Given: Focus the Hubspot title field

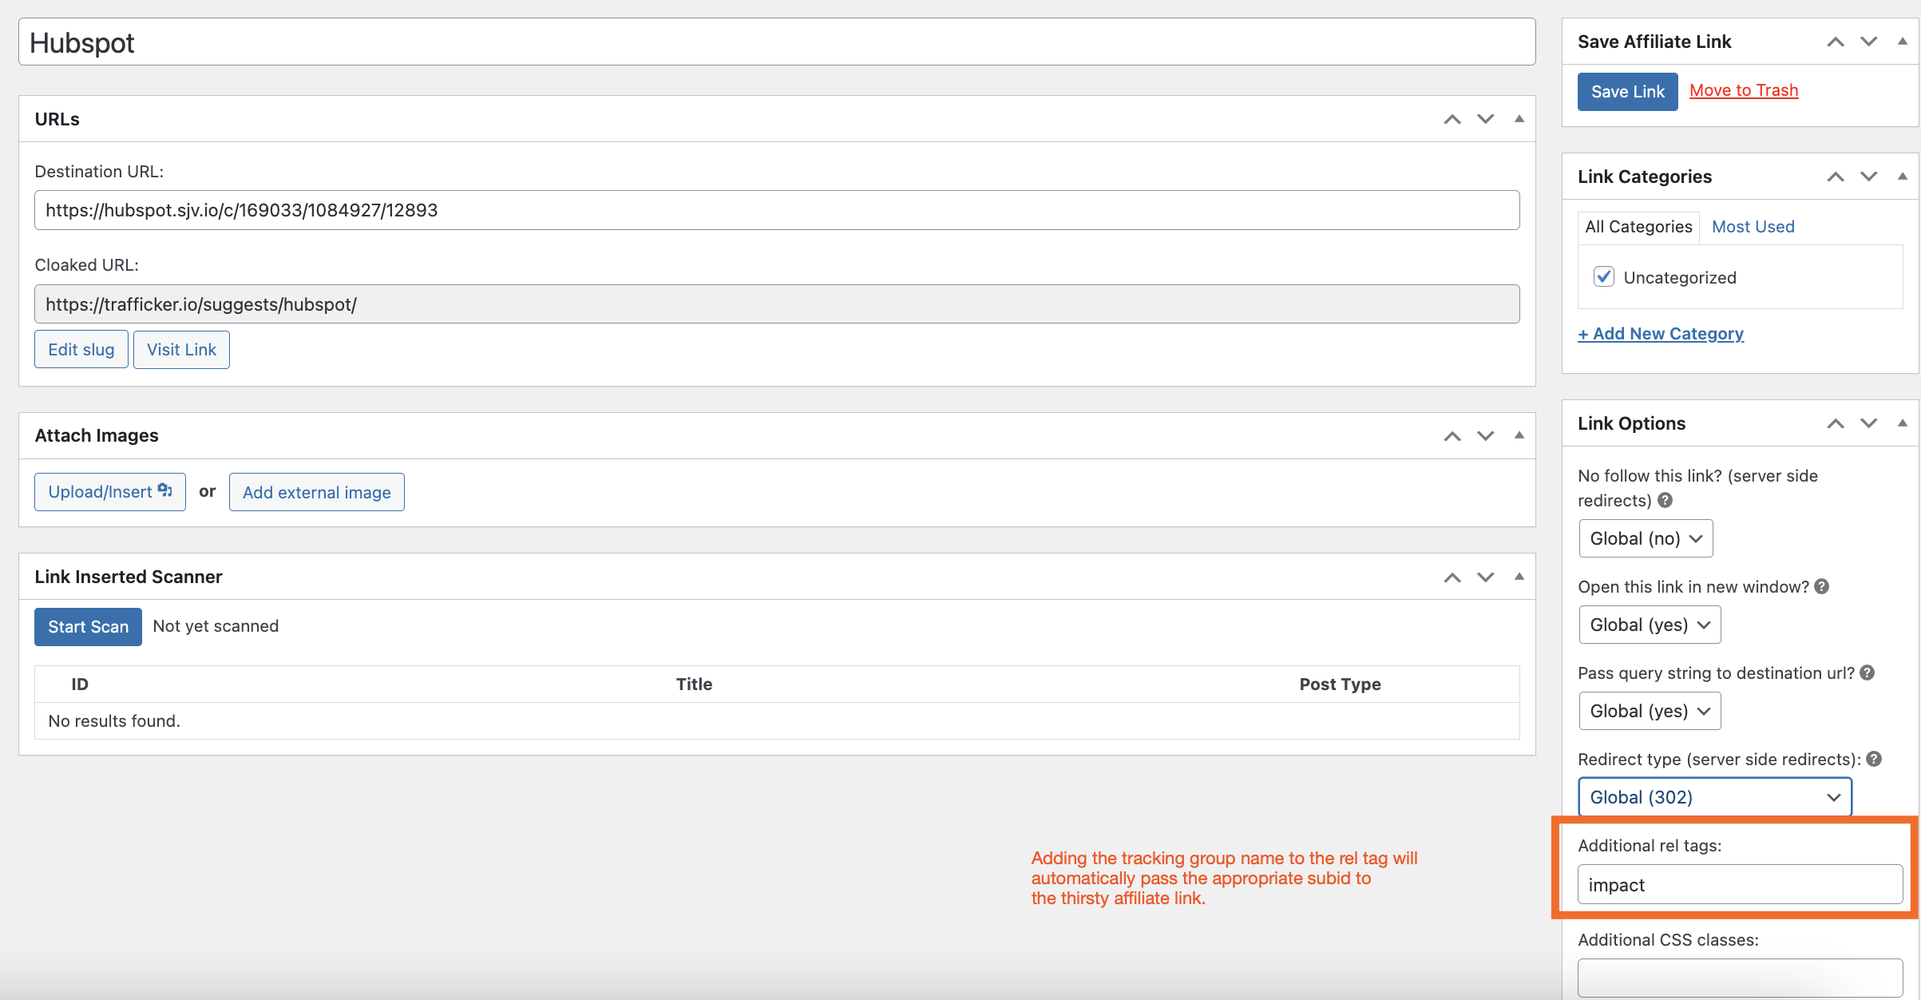Looking at the screenshot, I should 777,42.
